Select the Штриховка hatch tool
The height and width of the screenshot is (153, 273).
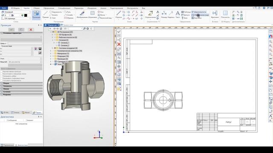92,15
